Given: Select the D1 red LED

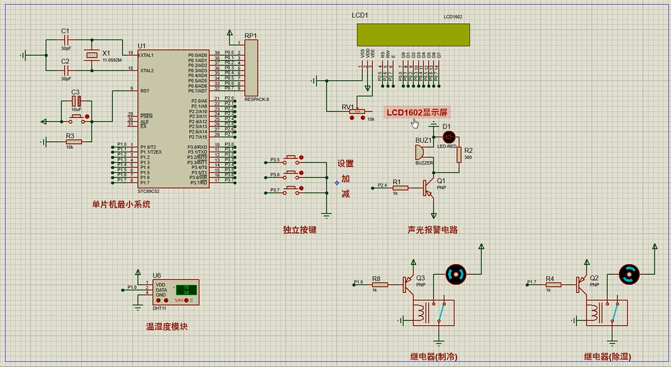Looking at the screenshot, I should (x=449, y=137).
